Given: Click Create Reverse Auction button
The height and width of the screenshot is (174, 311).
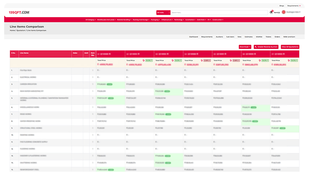Looking at the screenshot, I should pos(266,47).
